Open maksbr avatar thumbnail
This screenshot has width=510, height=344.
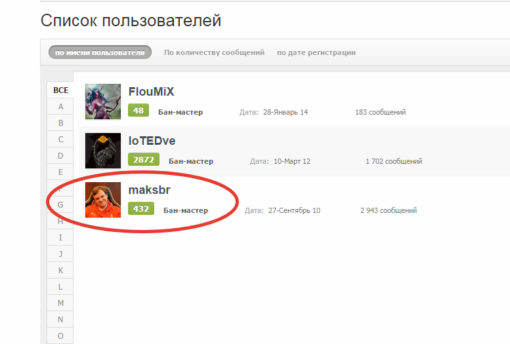[x=103, y=200]
